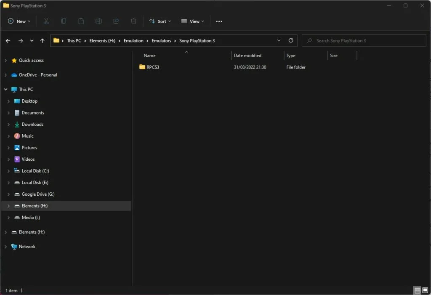Open recent locations dropdown arrow
The height and width of the screenshot is (295, 431).
coord(32,41)
